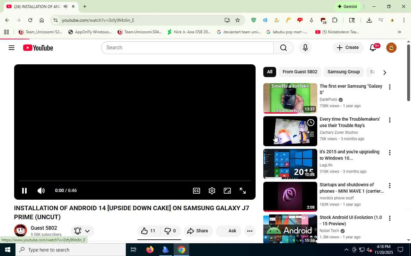The height and width of the screenshot is (256, 411).
Task: Like the video with 11 likes
Action: coord(148,231)
